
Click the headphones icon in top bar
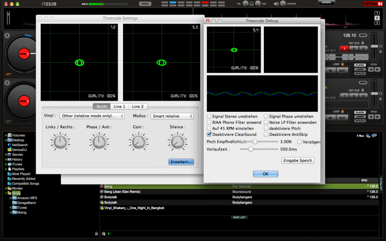coord(251,4)
